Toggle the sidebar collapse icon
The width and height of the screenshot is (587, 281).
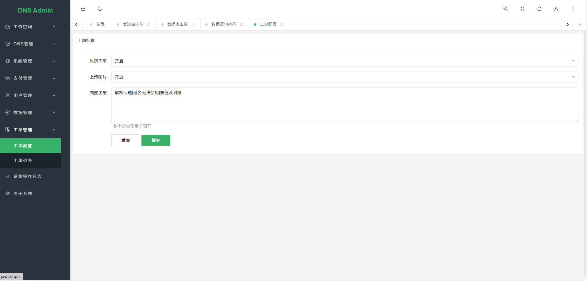(x=83, y=9)
